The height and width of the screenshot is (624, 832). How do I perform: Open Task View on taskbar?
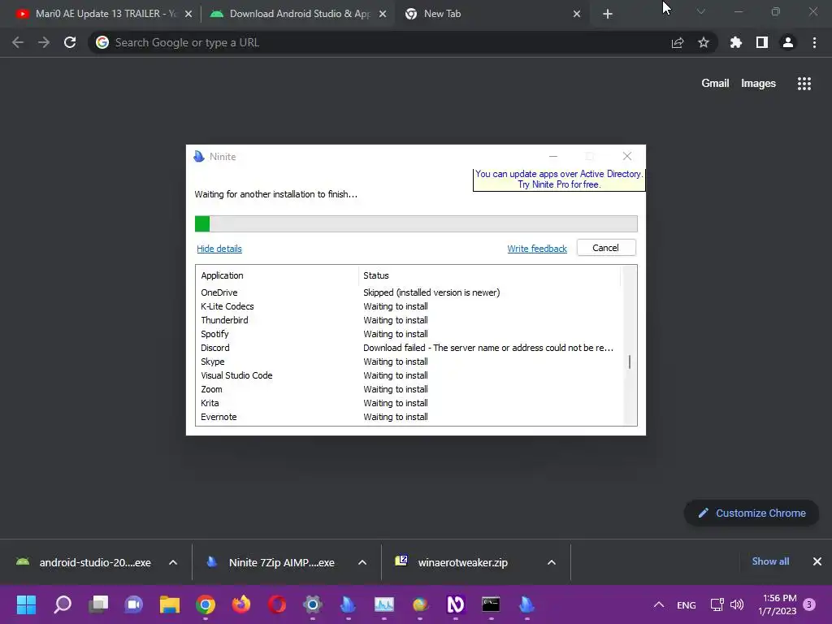point(98,604)
